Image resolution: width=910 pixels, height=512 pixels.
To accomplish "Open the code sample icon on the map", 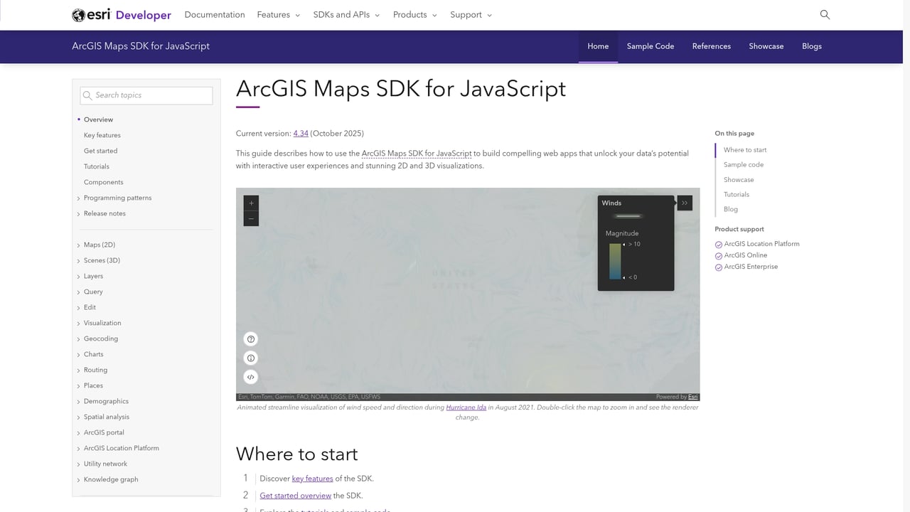I will pyautogui.click(x=250, y=376).
